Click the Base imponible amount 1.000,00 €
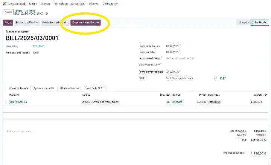Viewport: 271px width, 165px height. click(x=260, y=131)
